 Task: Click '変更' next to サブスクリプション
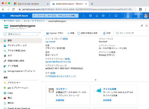(67, 59)
